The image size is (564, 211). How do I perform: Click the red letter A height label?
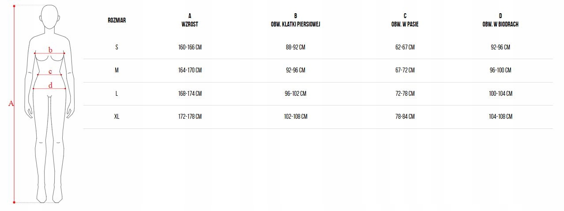point(11,104)
